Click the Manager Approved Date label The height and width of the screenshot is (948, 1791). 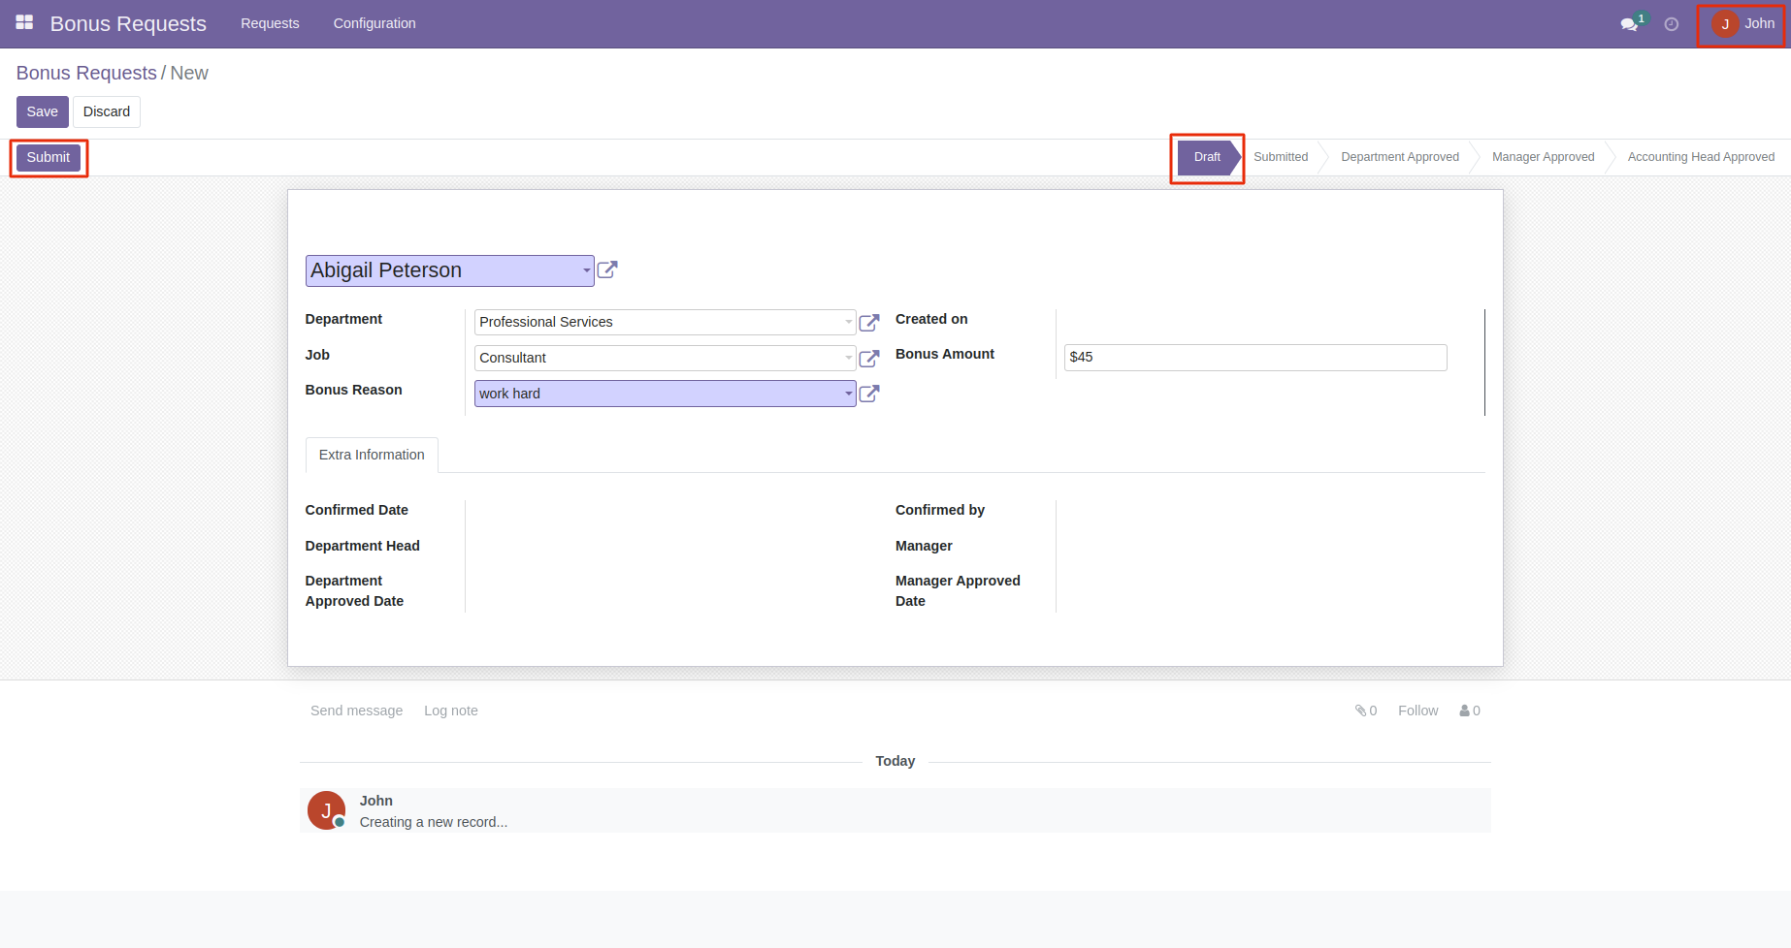[x=958, y=590]
